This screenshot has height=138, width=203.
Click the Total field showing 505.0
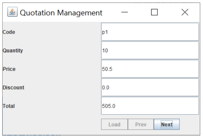(150, 106)
